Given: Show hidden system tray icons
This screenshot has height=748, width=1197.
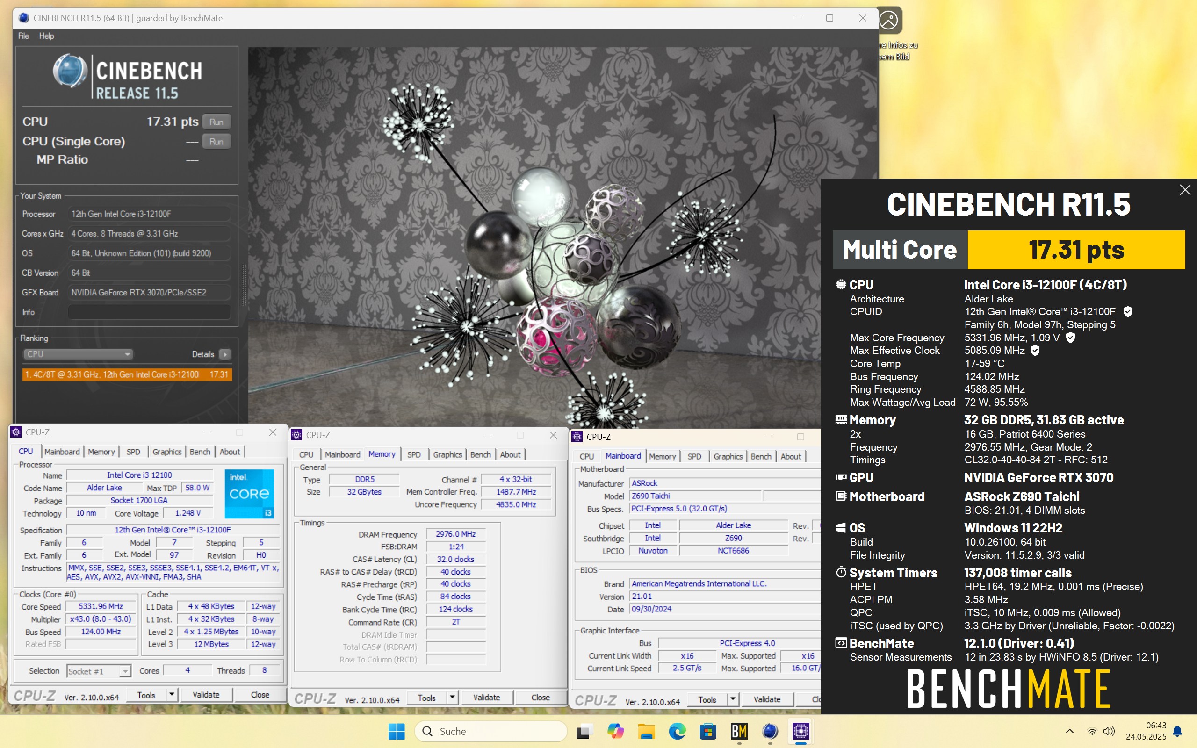Looking at the screenshot, I should coord(1069,731).
